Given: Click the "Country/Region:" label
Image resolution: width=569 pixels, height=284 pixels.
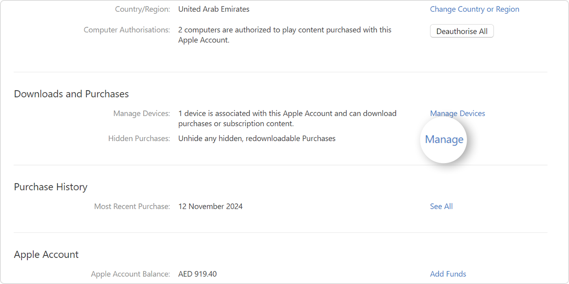Looking at the screenshot, I should pyautogui.click(x=142, y=9).
